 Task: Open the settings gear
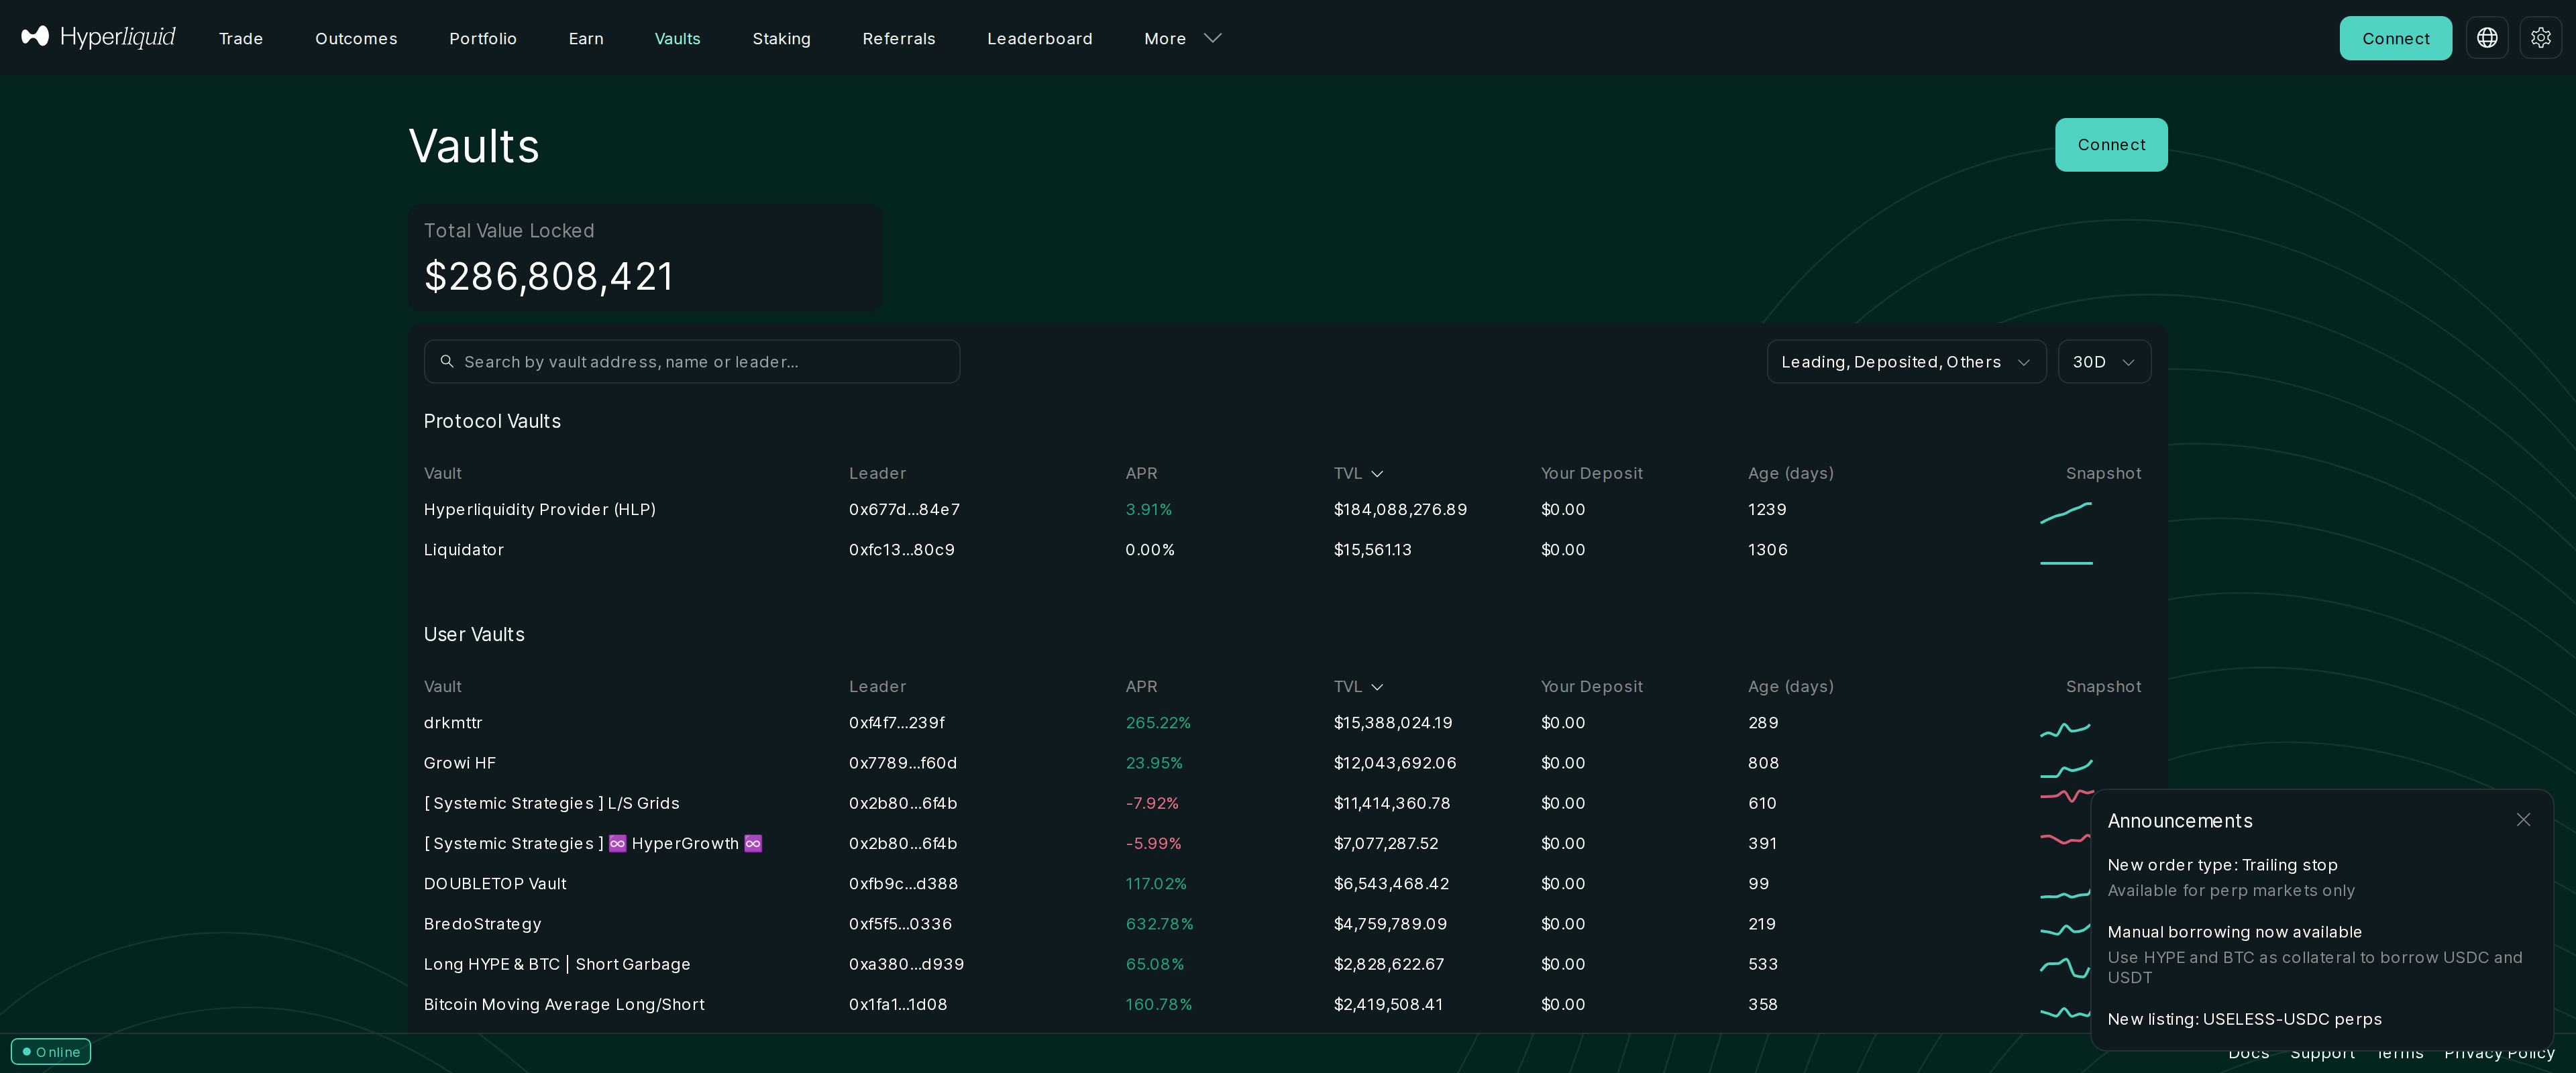pos(2540,38)
